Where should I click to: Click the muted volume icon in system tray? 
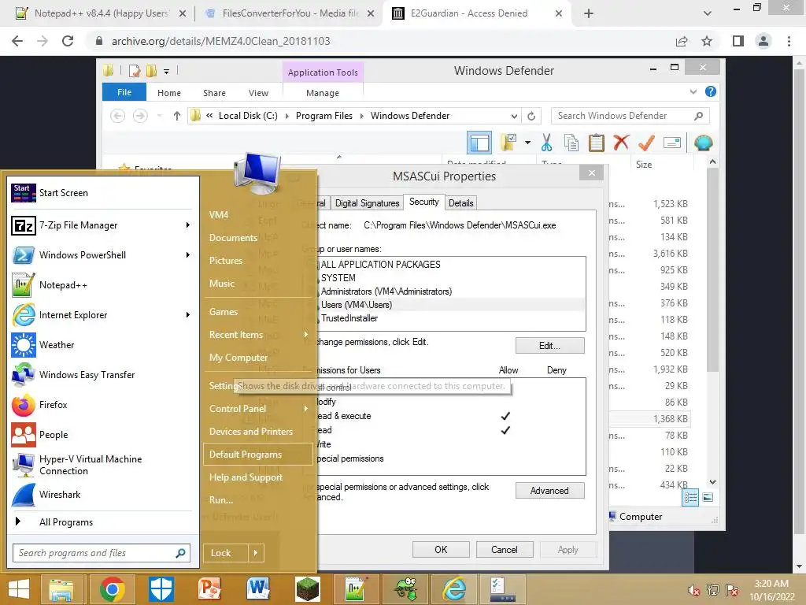[693, 590]
